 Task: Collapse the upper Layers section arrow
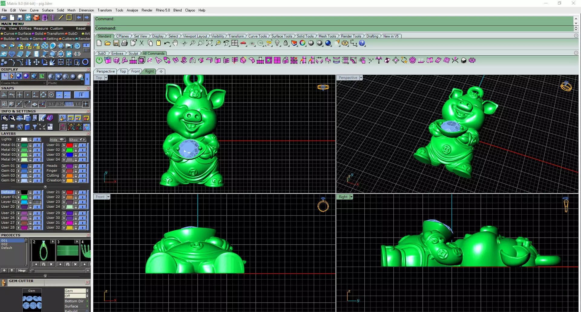(x=45, y=187)
